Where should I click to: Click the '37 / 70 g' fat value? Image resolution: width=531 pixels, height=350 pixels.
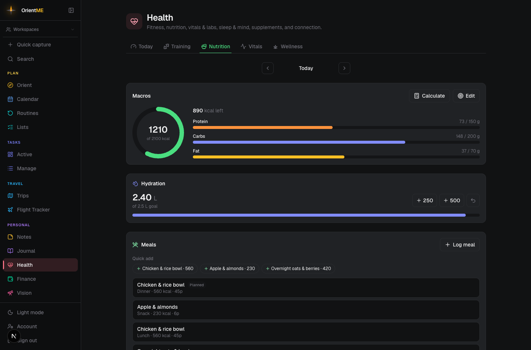pos(471,151)
